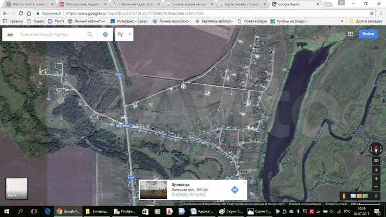Open the Луговая ул. street photo thumbnail
Image resolution: width=386 pixels, height=217 pixels.
click(153, 190)
